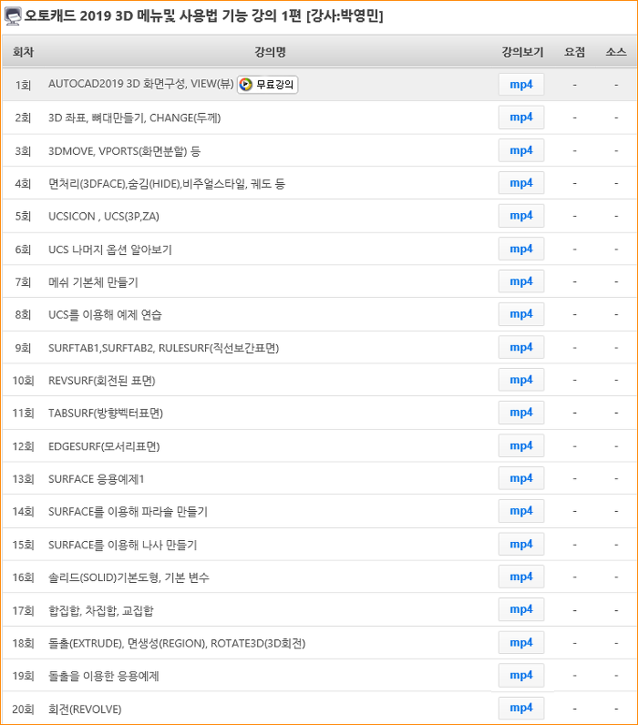638x725 pixels.
Task: Select title SURFACE를 이용해 나사 만들기
Action: click(x=123, y=546)
